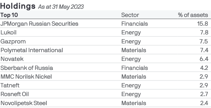Click the '% of assets' column header
This screenshot has height=108, width=211.
pyautogui.click(x=194, y=15)
